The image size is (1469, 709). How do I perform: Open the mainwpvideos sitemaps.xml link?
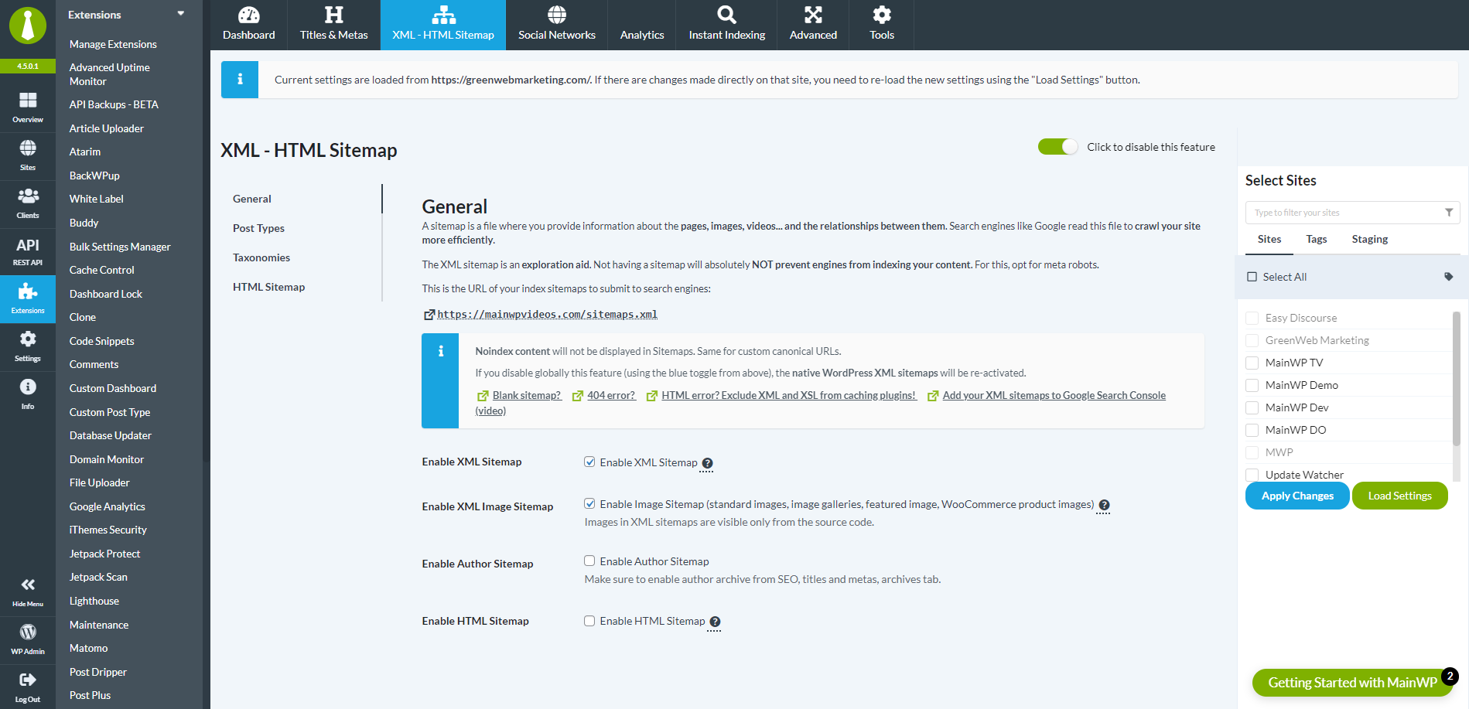[x=547, y=315]
